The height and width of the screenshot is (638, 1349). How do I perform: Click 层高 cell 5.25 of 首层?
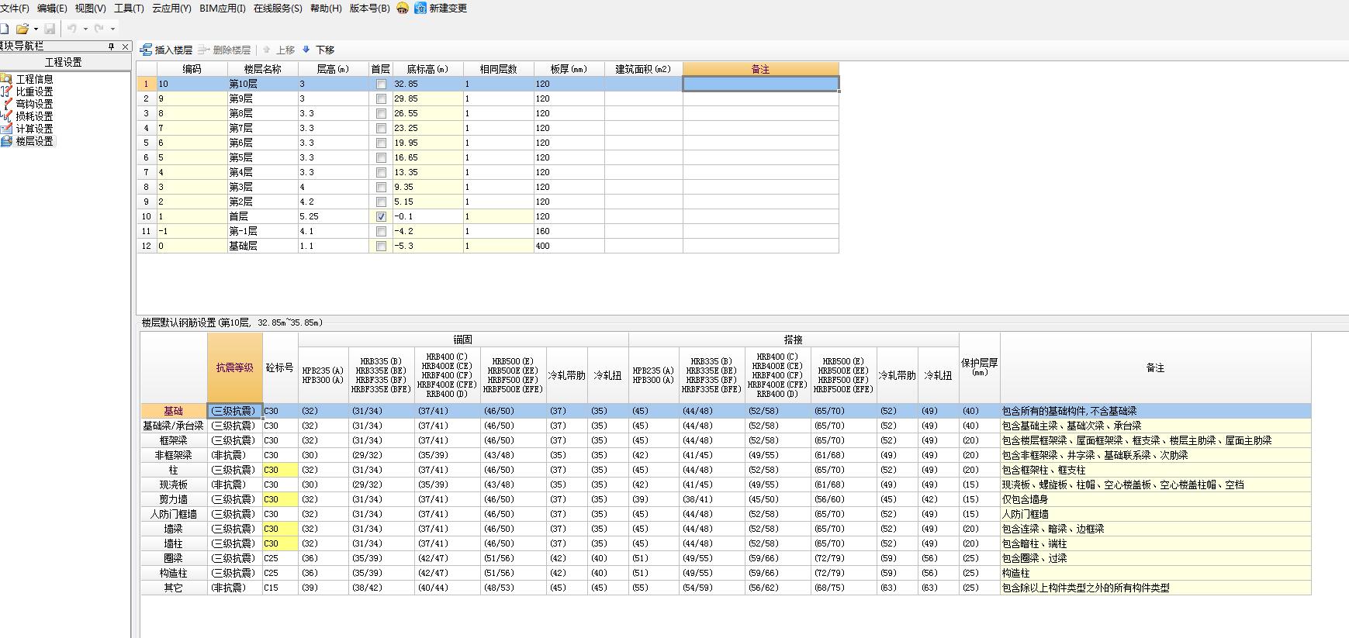click(333, 216)
